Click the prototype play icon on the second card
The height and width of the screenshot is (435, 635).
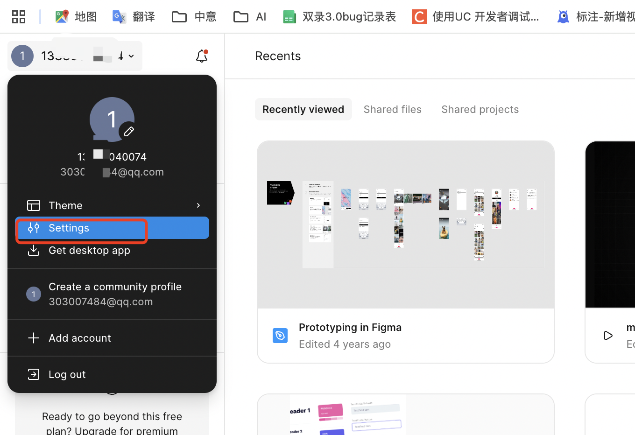pos(608,336)
